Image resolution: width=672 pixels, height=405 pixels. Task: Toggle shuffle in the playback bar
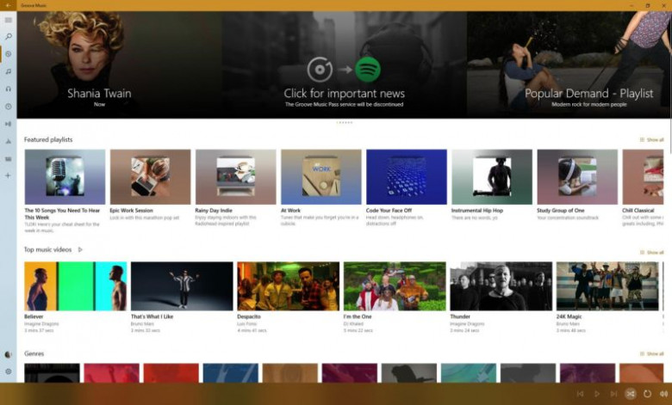631,394
